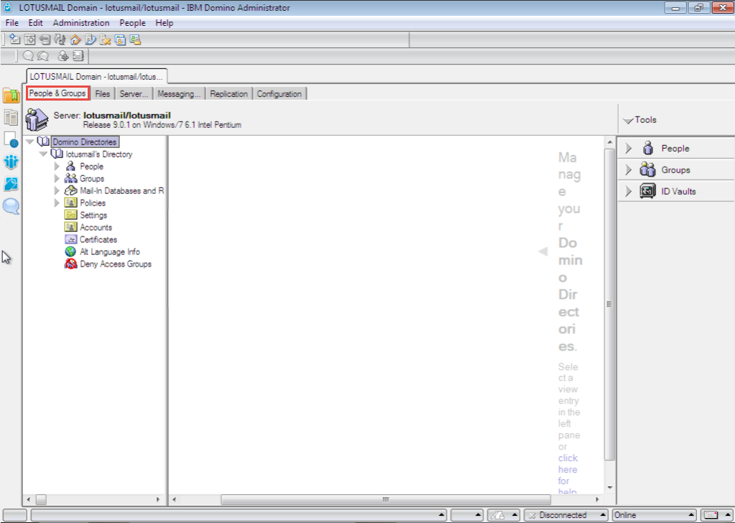
Task: Click the blue speech bubble sidebar icon
Action: [x=11, y=206]
